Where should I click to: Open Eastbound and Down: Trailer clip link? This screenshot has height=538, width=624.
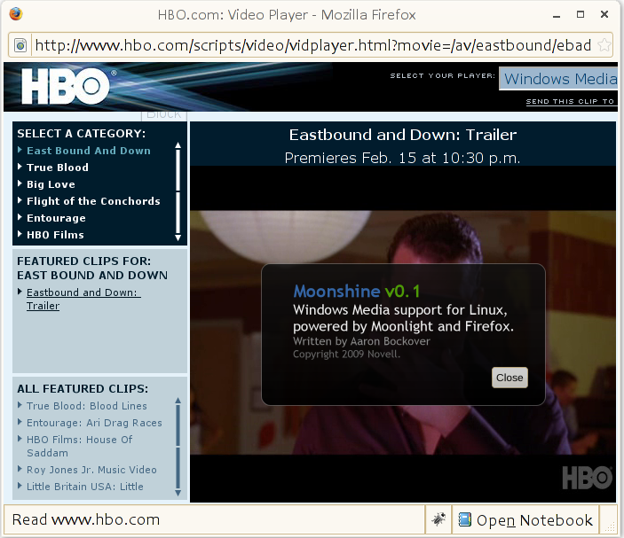point(83,299)
